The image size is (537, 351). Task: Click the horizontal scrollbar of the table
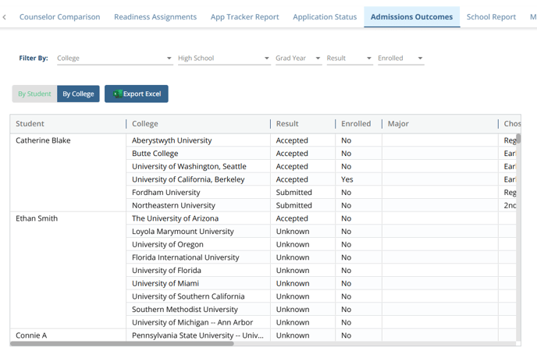point(122,343)
